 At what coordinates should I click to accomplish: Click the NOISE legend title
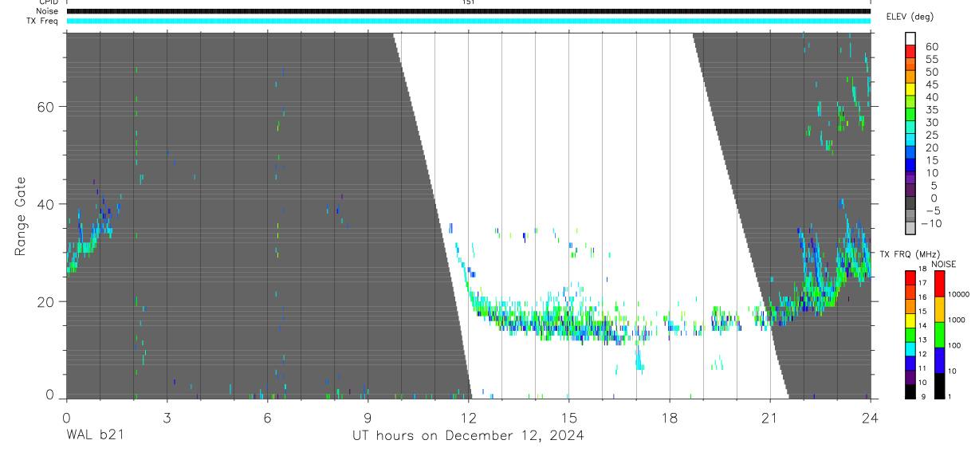(x=944, y=265)
